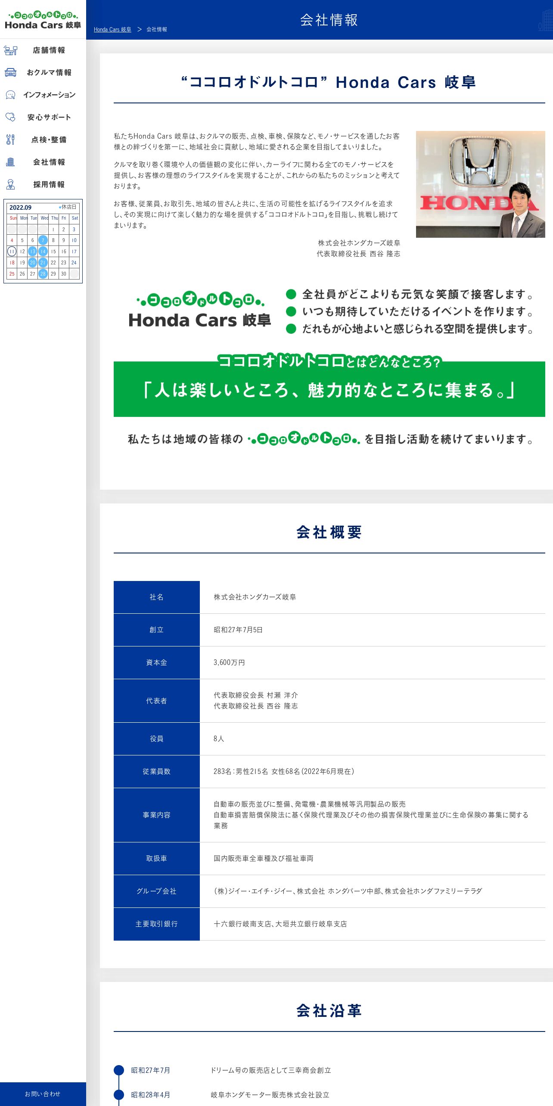Viewport: 553px width, 1106px height.
Task: Click the 会社沿革 section heading
Action: 329,1011
